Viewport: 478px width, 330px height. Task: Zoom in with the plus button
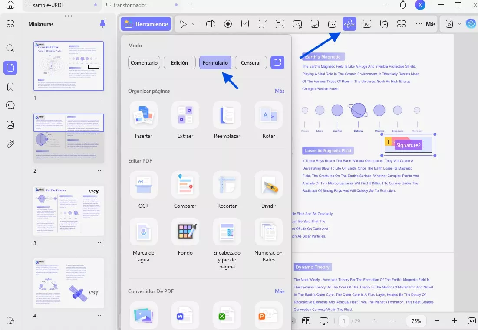pyautogui.click(x=454, y=321)
